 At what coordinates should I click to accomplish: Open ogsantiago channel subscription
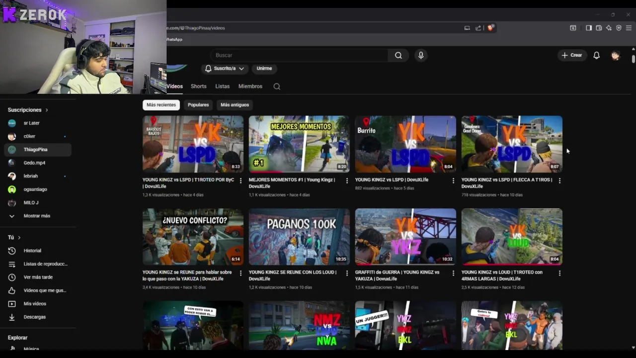38,189
